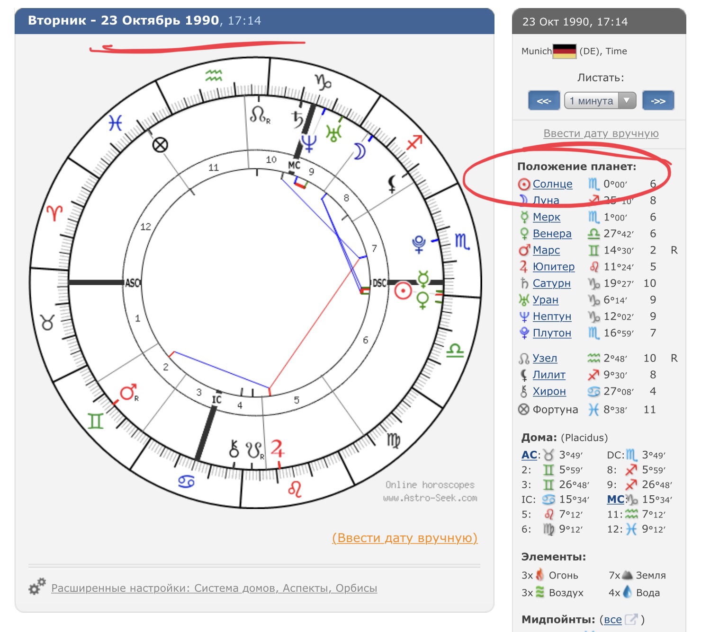The width and height of the screenshot is (701, 632).
Task: Open the Хирон link
Action: pyautogui.click(x=549, y=391)
